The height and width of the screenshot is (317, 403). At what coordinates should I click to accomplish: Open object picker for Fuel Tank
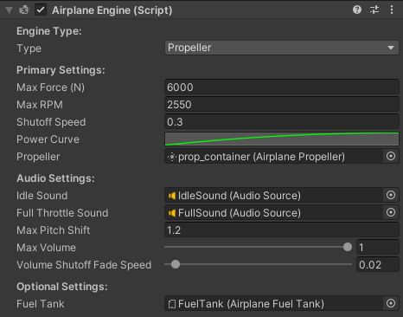(x=391, y=304)
